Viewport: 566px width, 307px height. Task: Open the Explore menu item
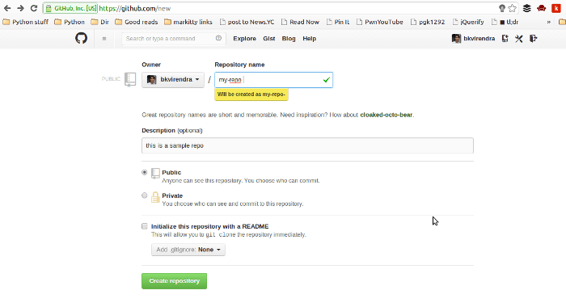[x=244, y=39]
